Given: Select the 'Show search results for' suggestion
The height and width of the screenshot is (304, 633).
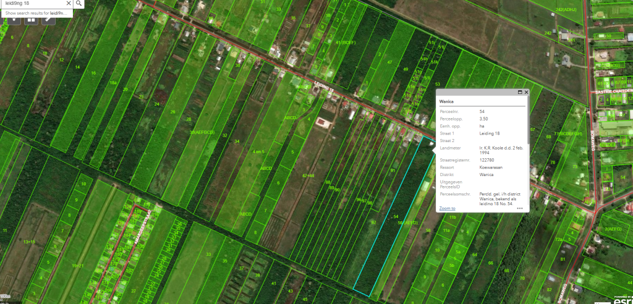Looking at the screenshot, I should 36,12.
